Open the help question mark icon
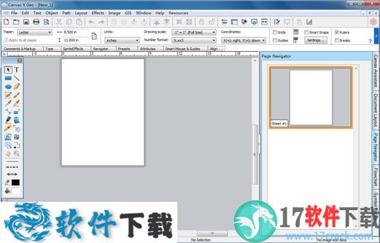The width and height of the screenshot is (380, 243). [x=370, y=41]
